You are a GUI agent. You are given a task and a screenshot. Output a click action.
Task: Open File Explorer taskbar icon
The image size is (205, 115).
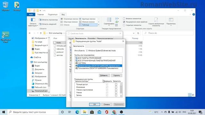85,112
